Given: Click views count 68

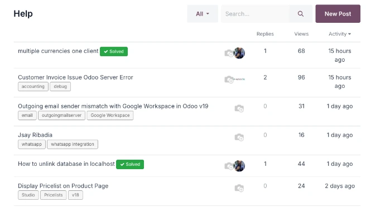Looking at the screenshot, I should (301, 51).
